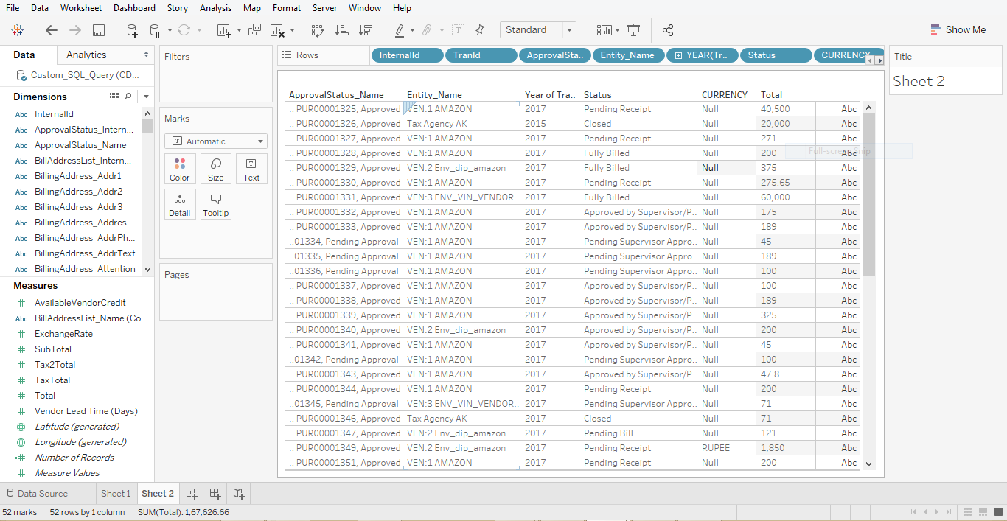Pause auto updates using the toolbar toggle
Image resolution: width=1007 pixels, height=521 pixels.
[156, 30]
